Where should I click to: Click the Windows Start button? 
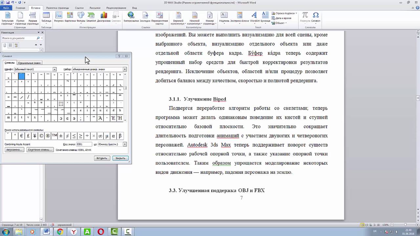[6, 232]
